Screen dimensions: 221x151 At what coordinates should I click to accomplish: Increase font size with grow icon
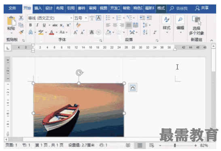tap(76, 32)
